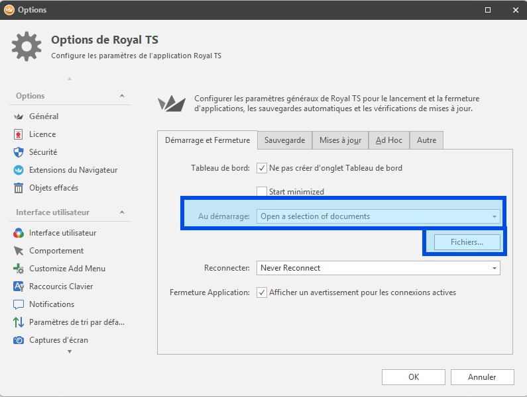Toggle Afficher un avertissement pour les connexions actives
The height and width of the screenshot is (397, 527).
262,292
